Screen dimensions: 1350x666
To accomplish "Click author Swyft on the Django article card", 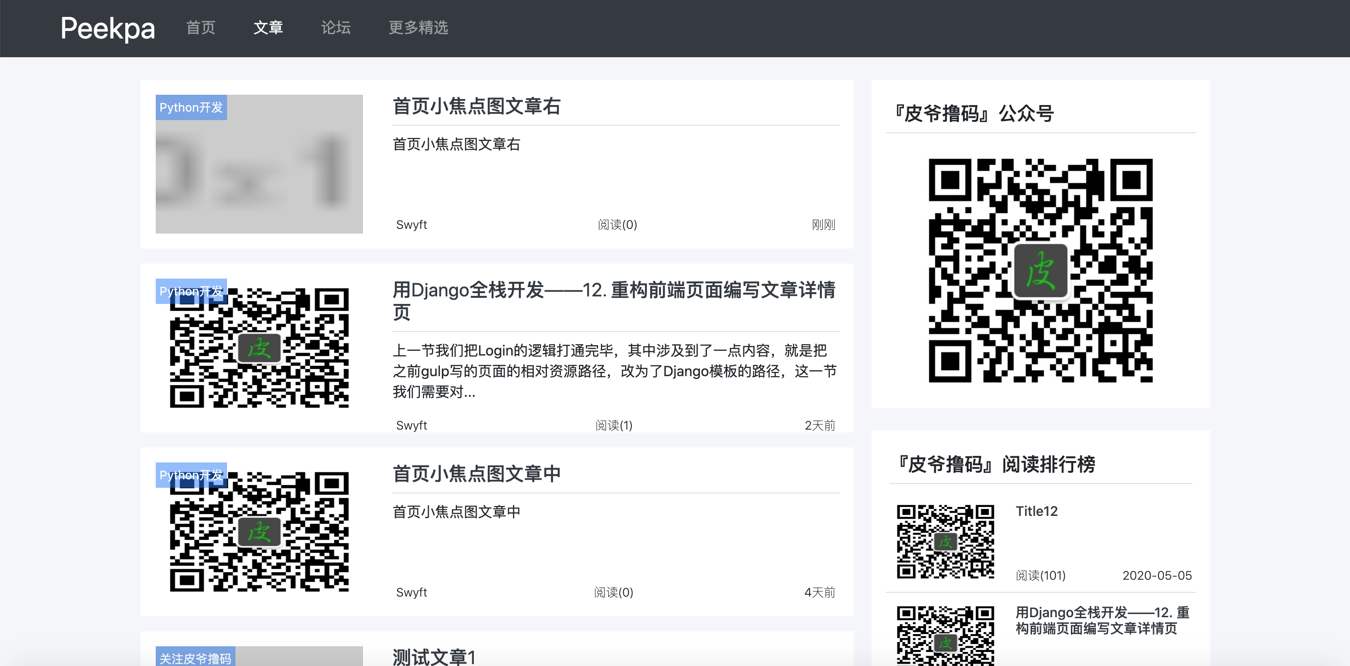I will click(411, 425).
